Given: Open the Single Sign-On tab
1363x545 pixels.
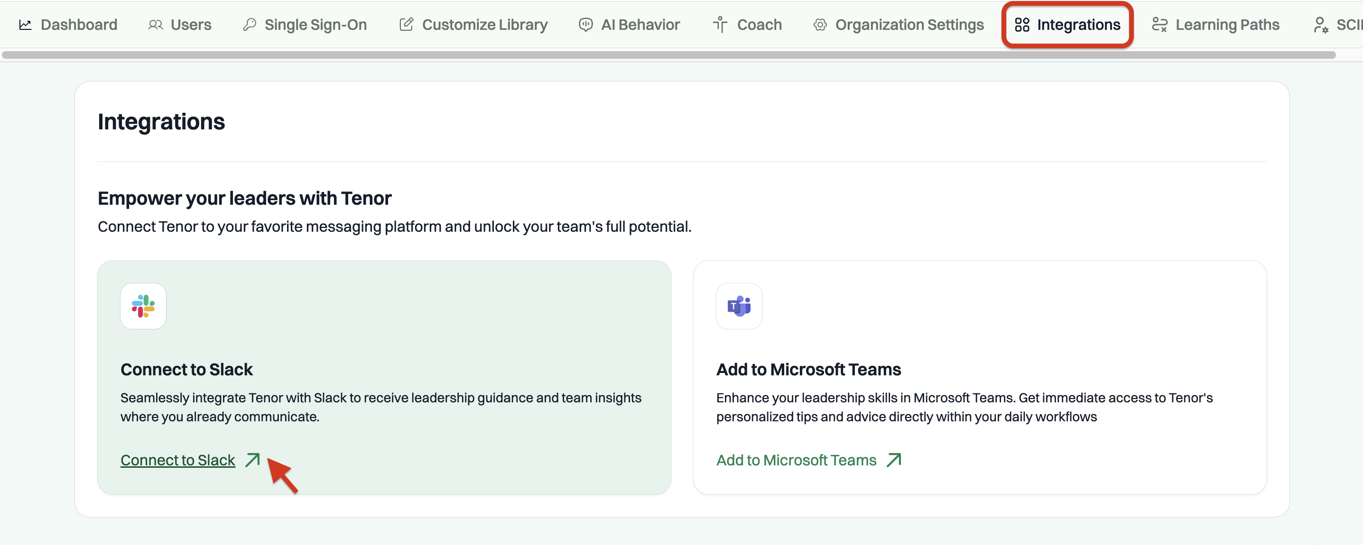Looking at the screenshot, I should click(x=305, y=25).
